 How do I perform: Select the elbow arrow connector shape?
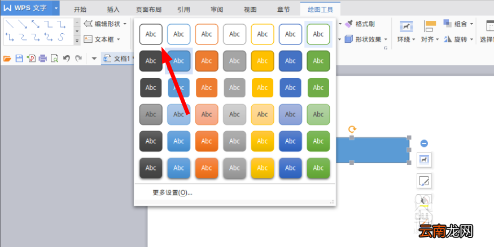coord(61,24)
